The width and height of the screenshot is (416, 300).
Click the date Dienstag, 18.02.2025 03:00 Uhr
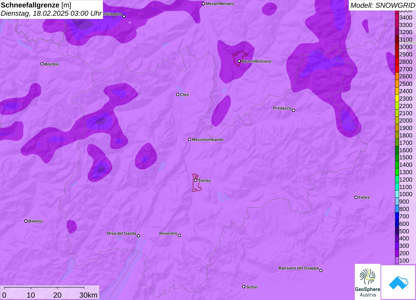[x=51, y=13]
